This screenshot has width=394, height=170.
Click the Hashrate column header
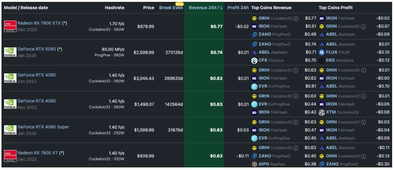pyautogui.click(x=115, y=8)
